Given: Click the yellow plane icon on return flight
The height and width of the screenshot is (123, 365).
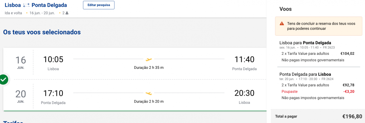Looking at the screenshot, I should pyautogui.click(x=149, y=93).
